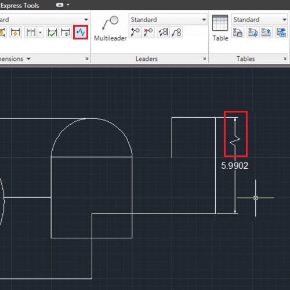The width and height of the screenshot is (290, 290).
Task: Select the 5.9902 dimension text
Action: click(x=235, y=166)
